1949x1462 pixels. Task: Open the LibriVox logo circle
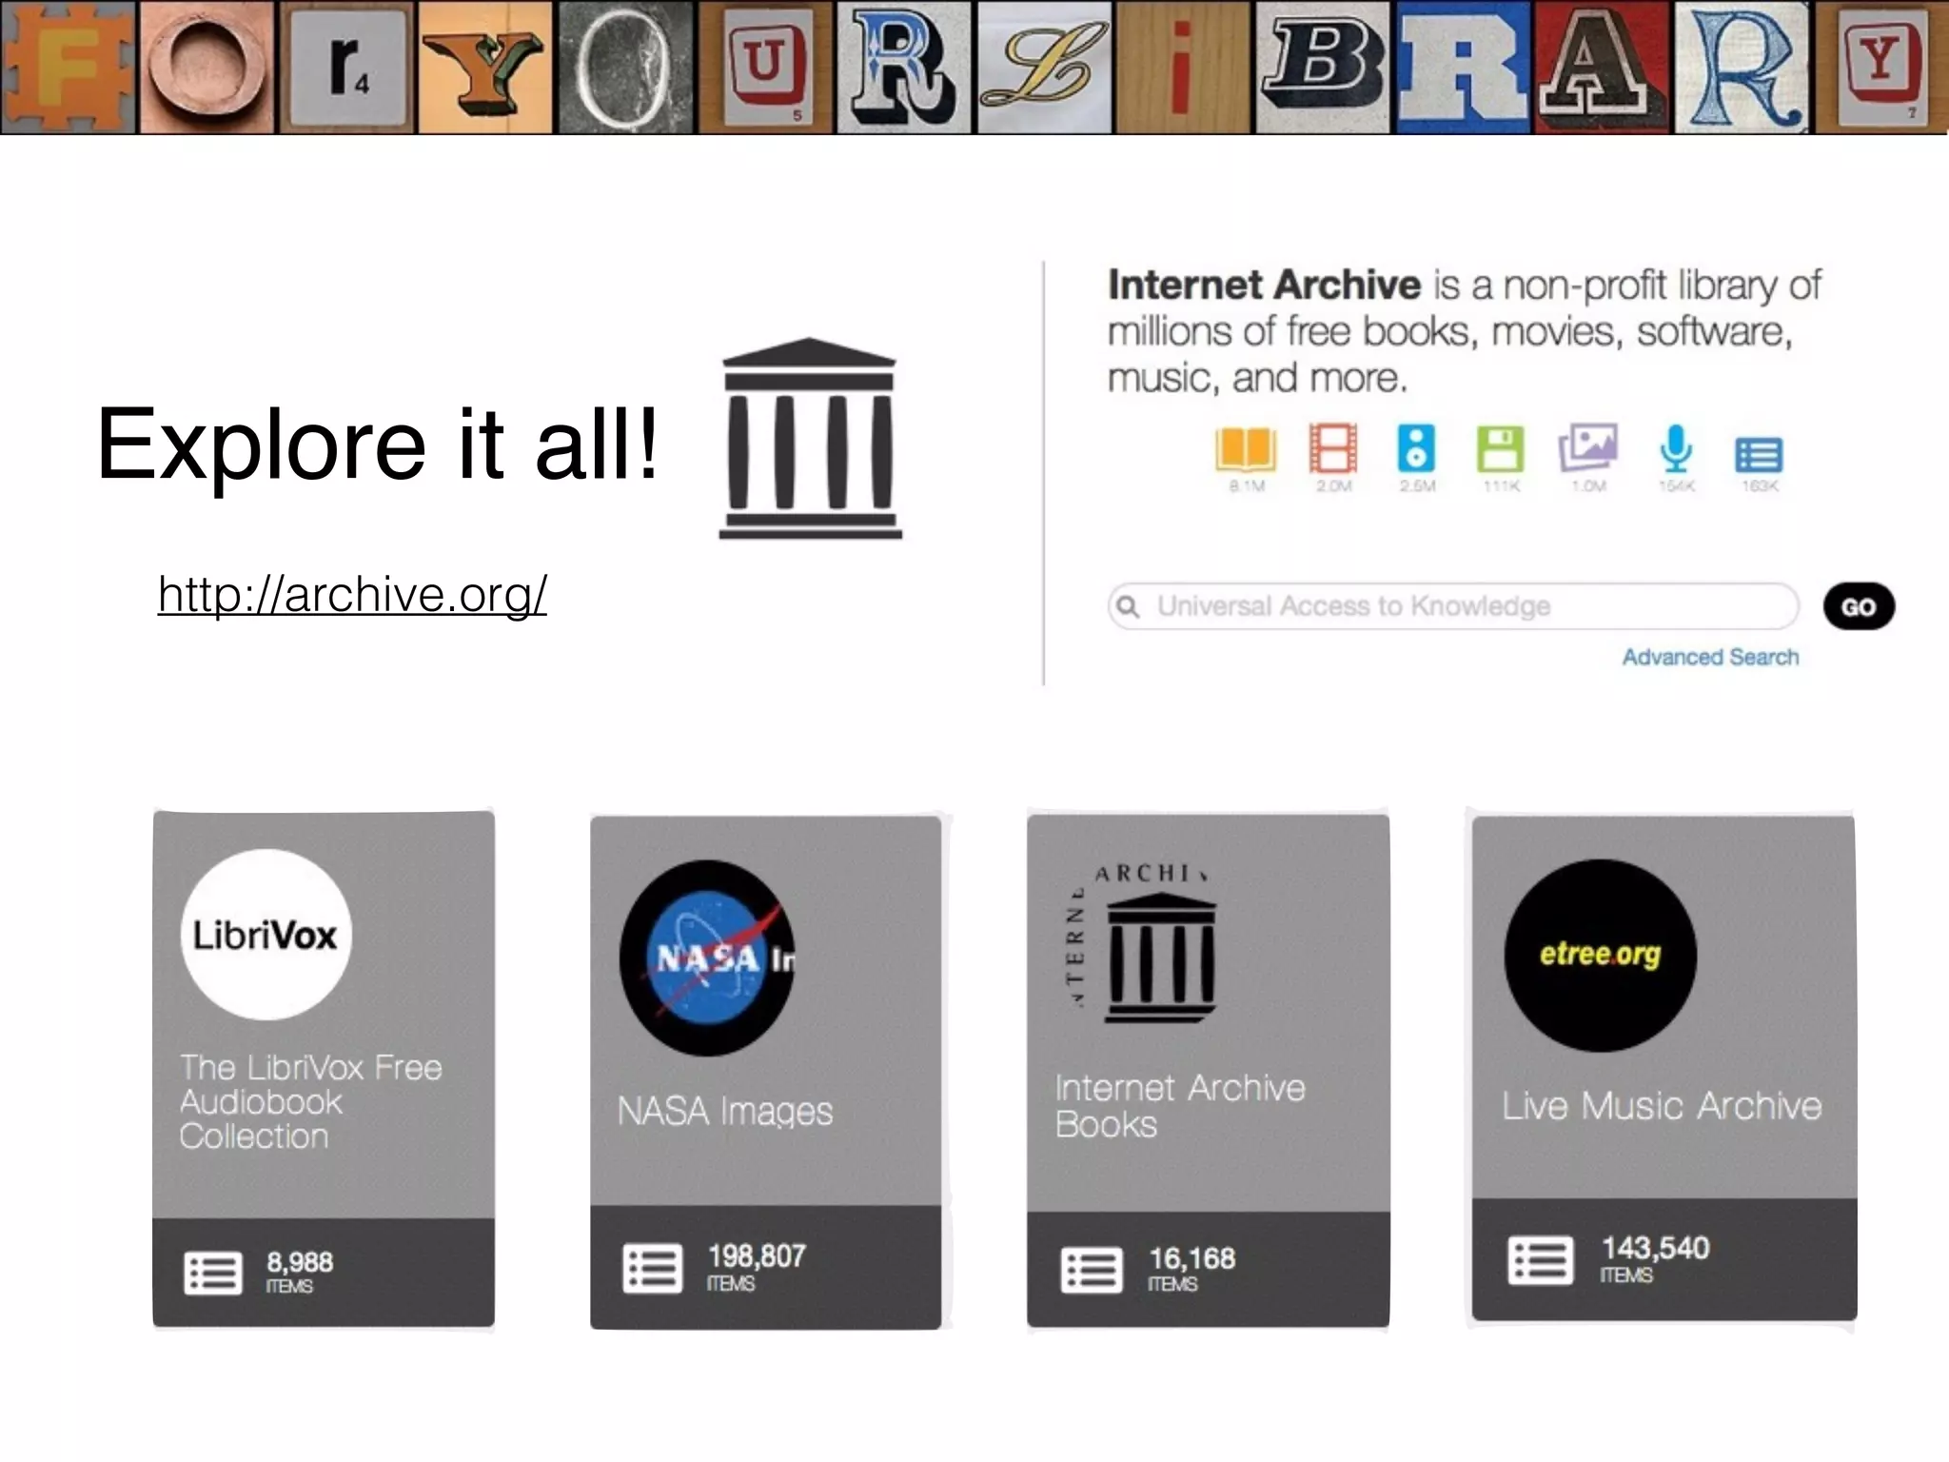click(266, 935)
